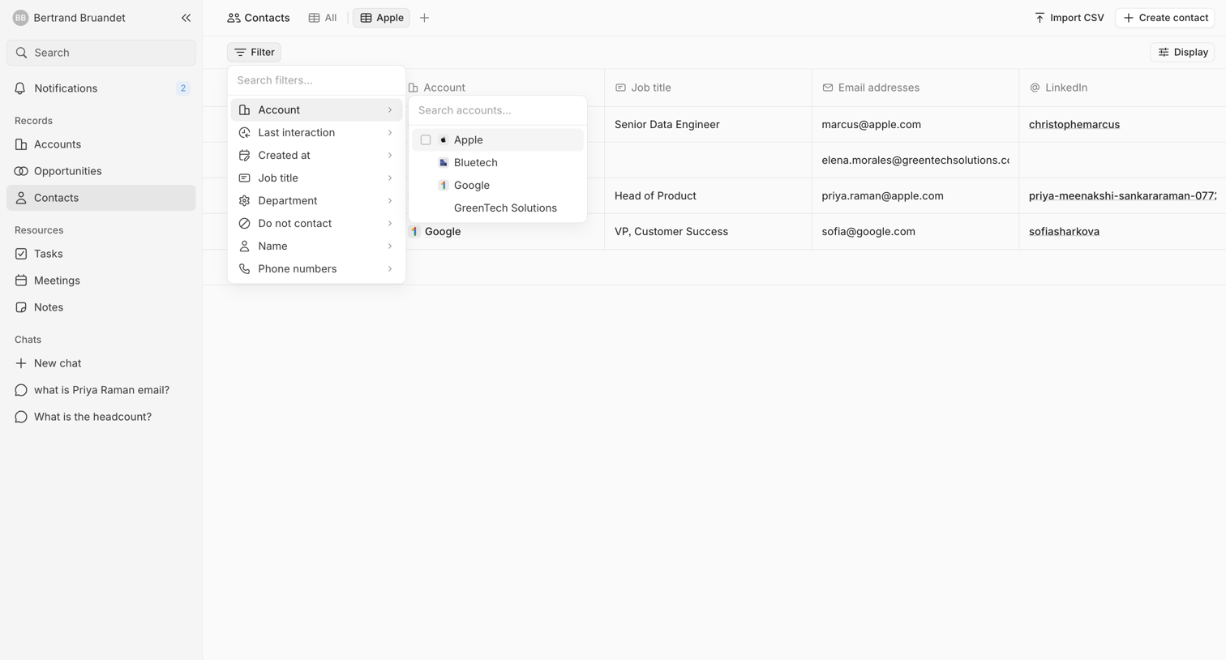
Task: Expand the Department filter
Action: (x=316, y=200)
